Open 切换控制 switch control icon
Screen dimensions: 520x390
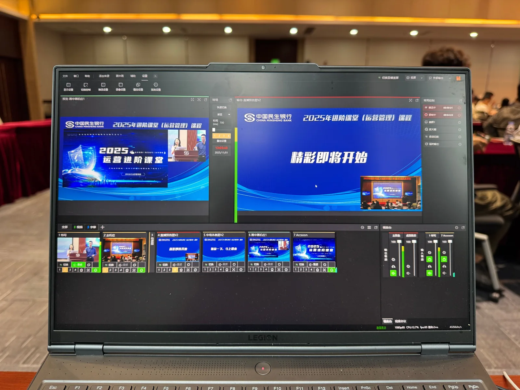point(86,87)
